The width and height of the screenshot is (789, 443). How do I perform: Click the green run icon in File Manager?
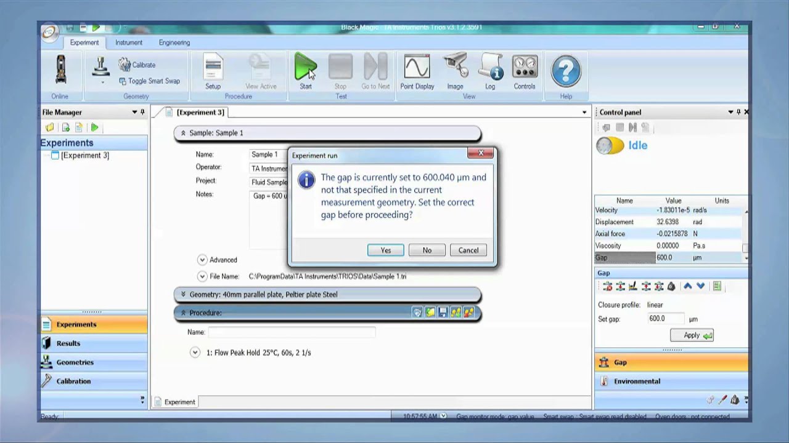click(94, 127)
